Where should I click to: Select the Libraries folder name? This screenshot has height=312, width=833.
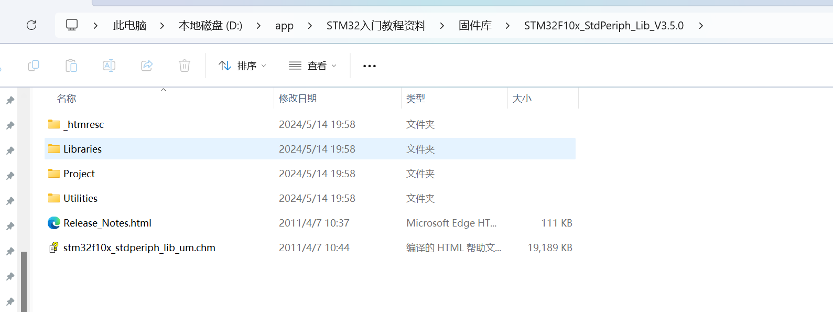tap(83, 149)
